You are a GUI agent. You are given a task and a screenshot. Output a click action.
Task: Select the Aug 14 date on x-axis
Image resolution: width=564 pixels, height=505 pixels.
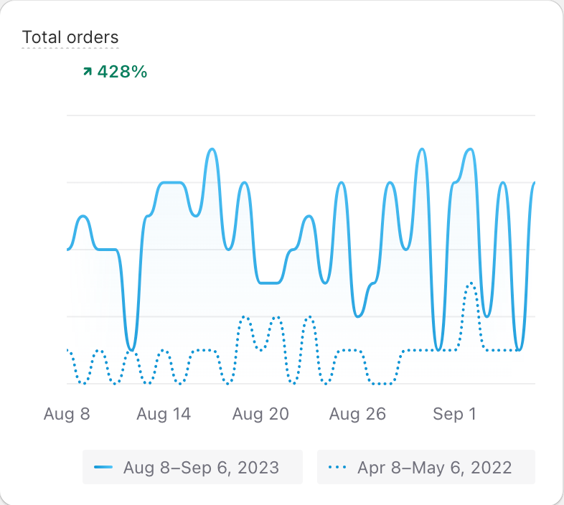[x=164, y=414]
